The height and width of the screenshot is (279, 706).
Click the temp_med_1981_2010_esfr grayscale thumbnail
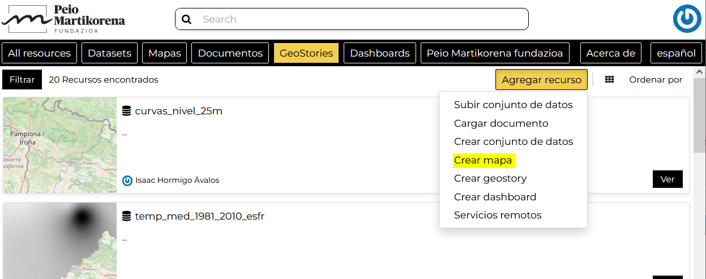(59, 241)
